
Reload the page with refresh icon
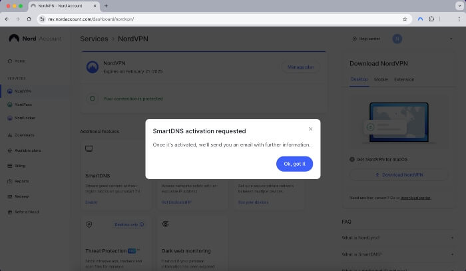click(x=29, y=19)
